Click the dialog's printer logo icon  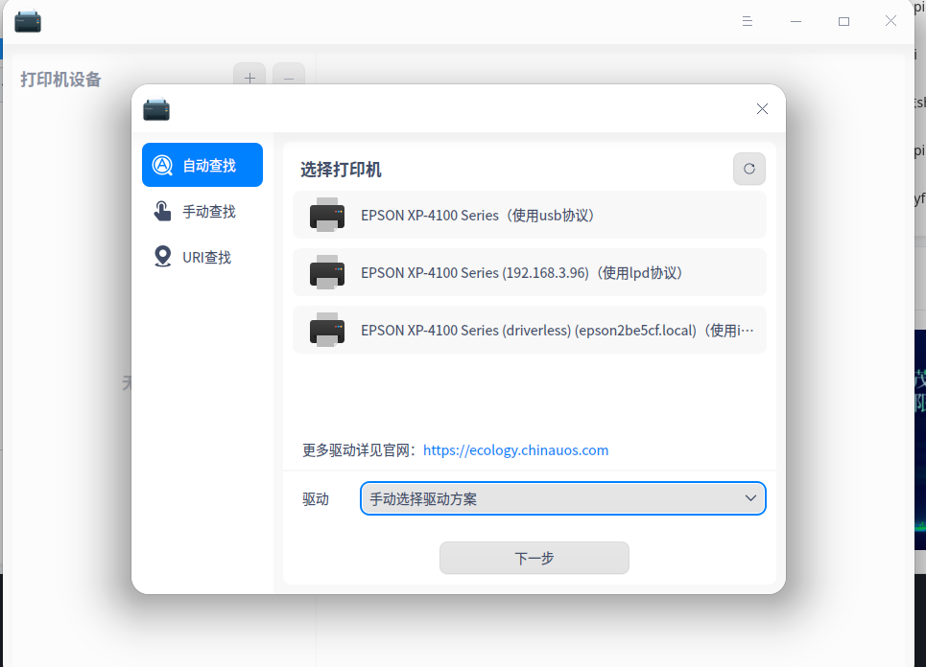pos(156,109)
